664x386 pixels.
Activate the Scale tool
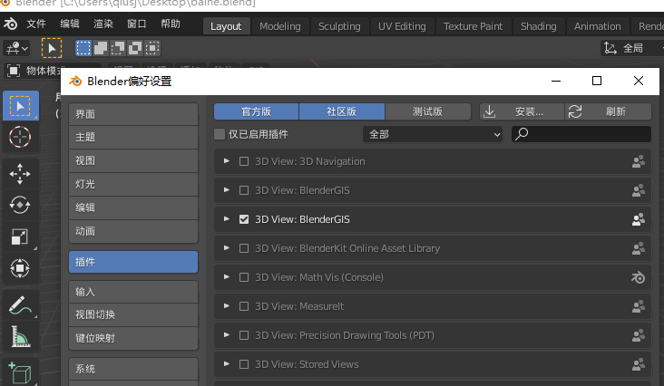(20, 236)
